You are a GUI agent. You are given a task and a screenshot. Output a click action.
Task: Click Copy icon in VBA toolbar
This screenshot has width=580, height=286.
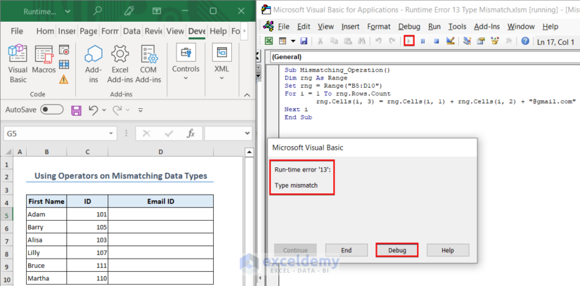334,41
